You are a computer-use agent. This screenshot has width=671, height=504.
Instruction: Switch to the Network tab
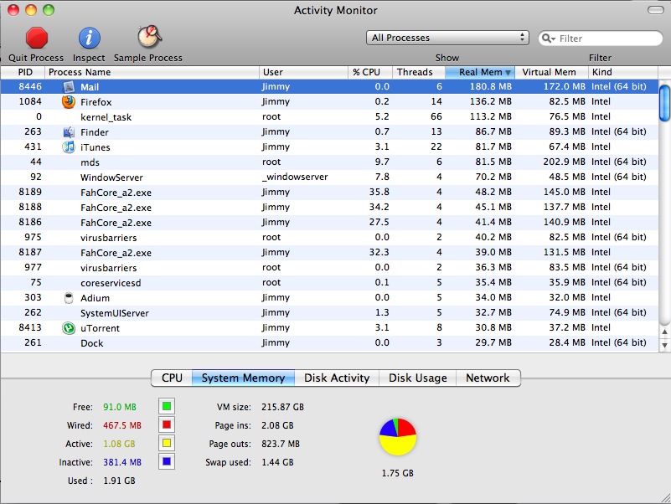488,378
